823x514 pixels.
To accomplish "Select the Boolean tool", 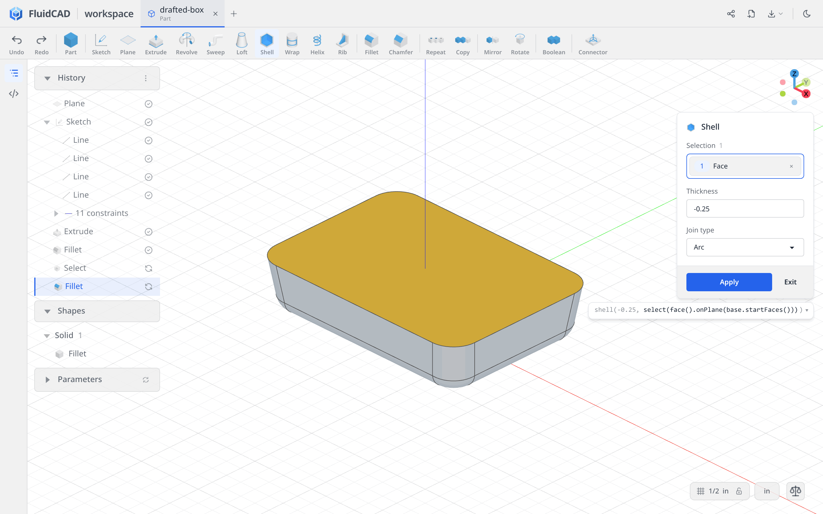I will [x=554, y=44].
